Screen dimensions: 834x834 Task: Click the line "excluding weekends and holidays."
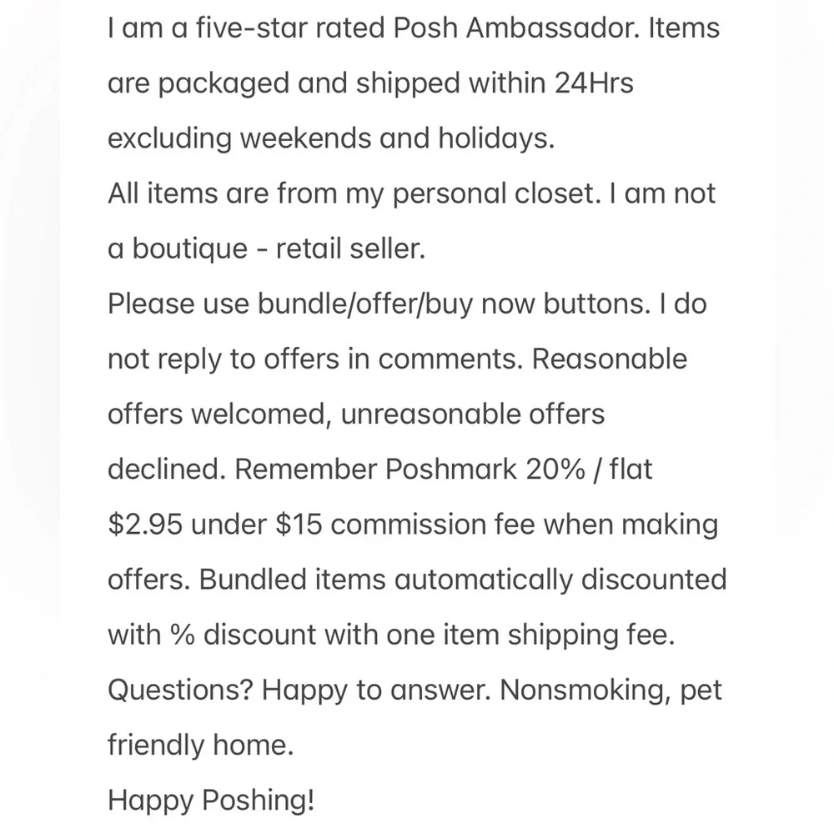(330, 138)
